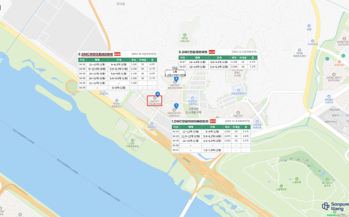Screen dimensions: 349x217
Task: Select the blue map pin numbered 2
Action: click(x=158, y=94)
